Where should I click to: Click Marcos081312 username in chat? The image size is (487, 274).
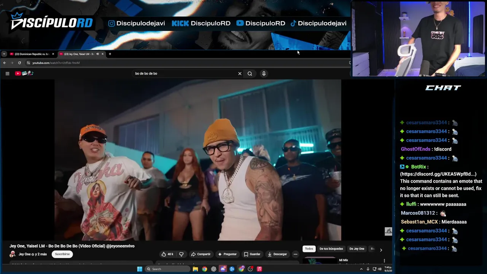tap(417, 213)
